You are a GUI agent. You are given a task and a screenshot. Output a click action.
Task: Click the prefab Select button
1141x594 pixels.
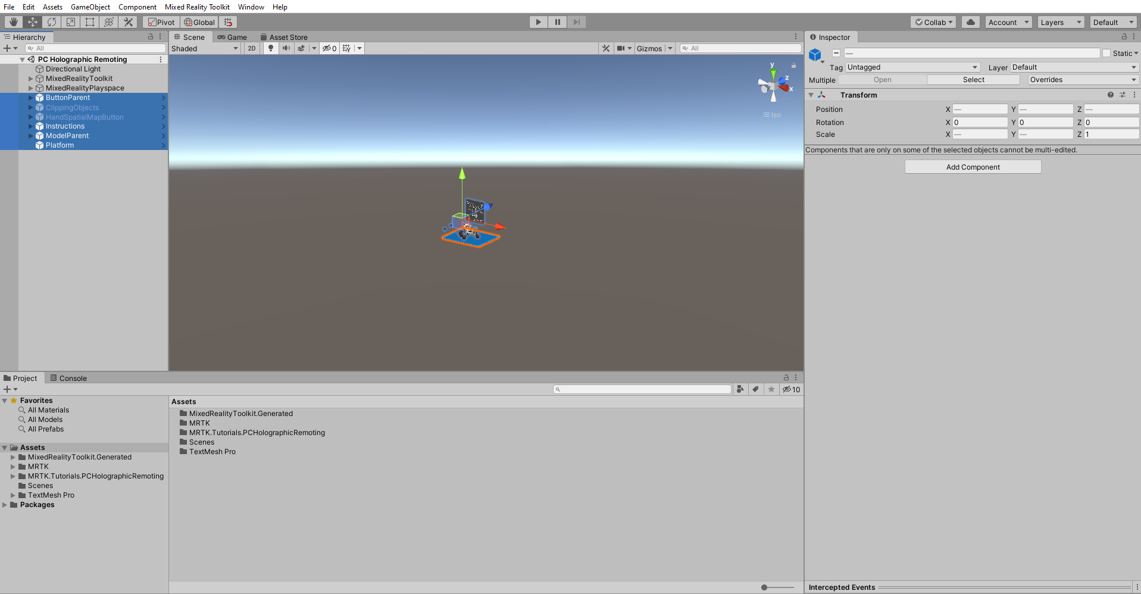(x=973, y=80)
